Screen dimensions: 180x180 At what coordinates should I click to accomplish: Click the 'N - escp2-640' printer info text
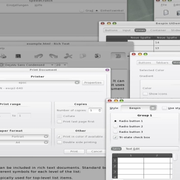11,88
